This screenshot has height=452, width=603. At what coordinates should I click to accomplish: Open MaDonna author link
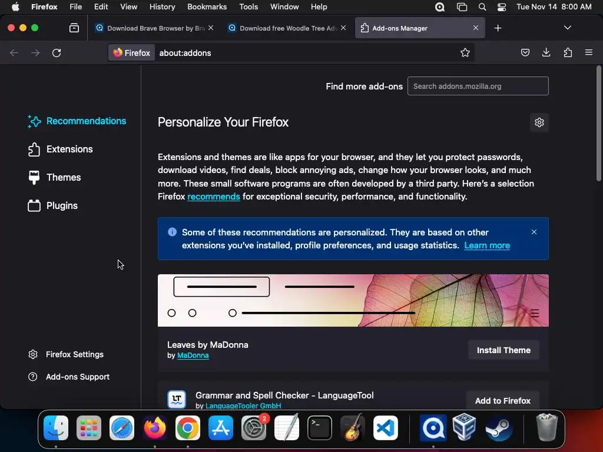(x=193, y=355)
